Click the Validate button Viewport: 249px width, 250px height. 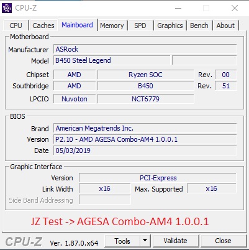176,241
